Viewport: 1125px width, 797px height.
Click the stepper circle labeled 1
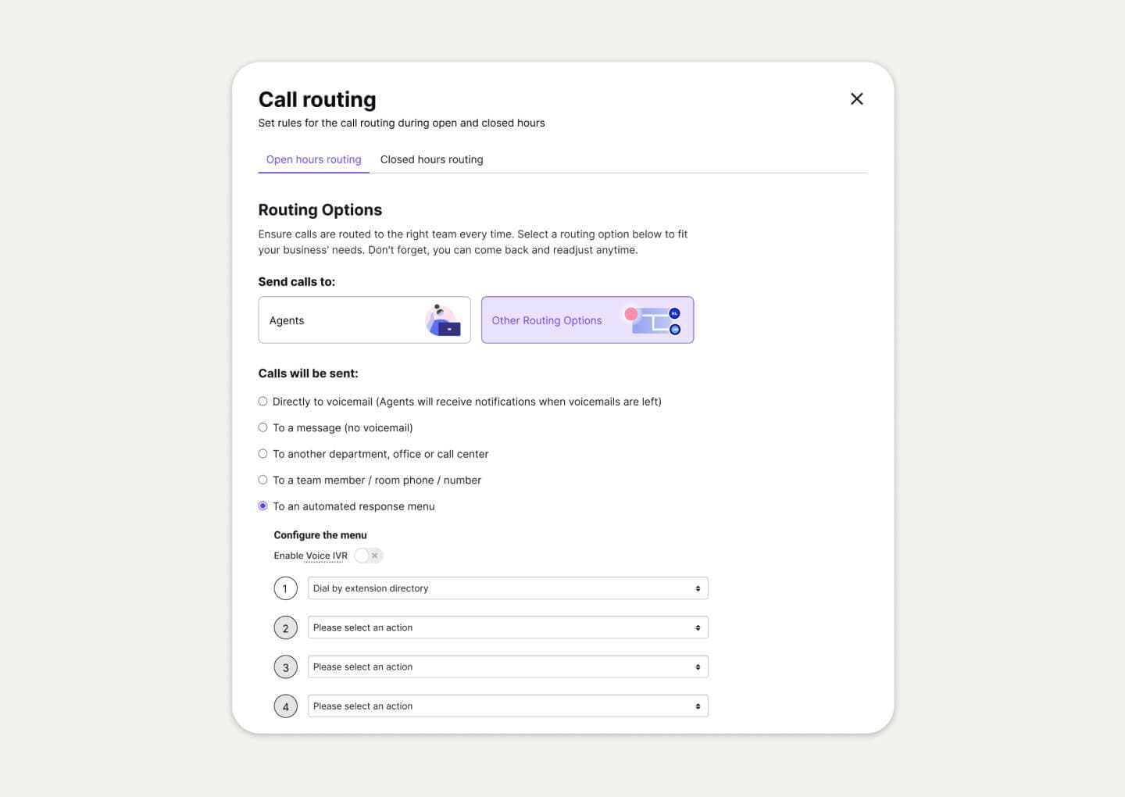[285, 588]
